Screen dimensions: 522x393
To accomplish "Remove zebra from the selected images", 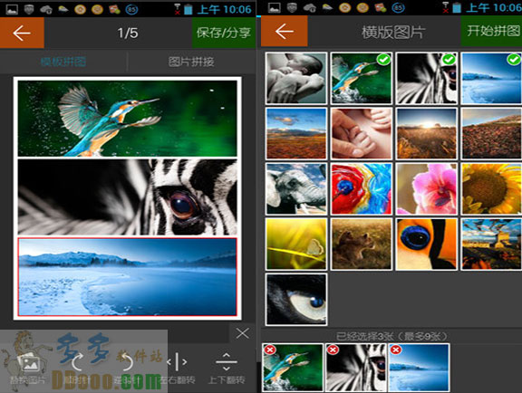I will [x=333, y=350].
